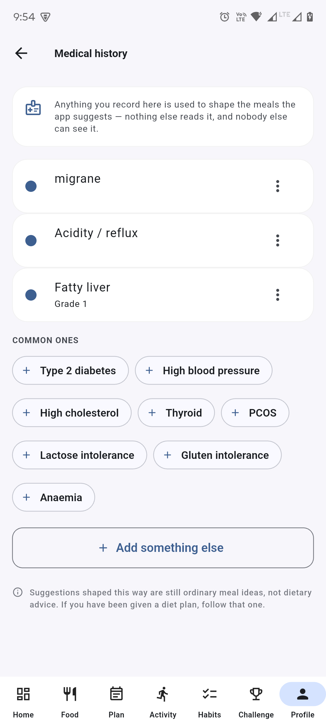Switch to the Plan tab
The image size is (326, 725).
[116, 701]
